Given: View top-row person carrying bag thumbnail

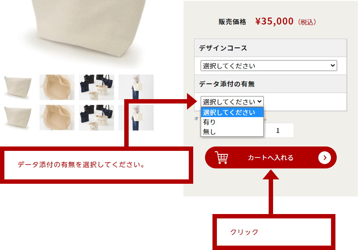Looking at the screenshot, I should pos(136,87).
